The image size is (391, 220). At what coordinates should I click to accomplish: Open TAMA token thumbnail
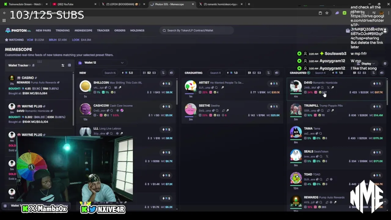tap(296, 132)
